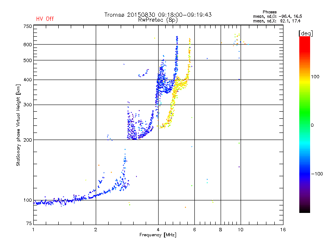Select the "mean, sd,O: -96.4, 16.5" line

pos(277,16)
